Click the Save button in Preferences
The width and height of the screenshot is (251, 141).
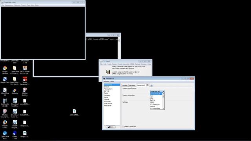point(111,127)
